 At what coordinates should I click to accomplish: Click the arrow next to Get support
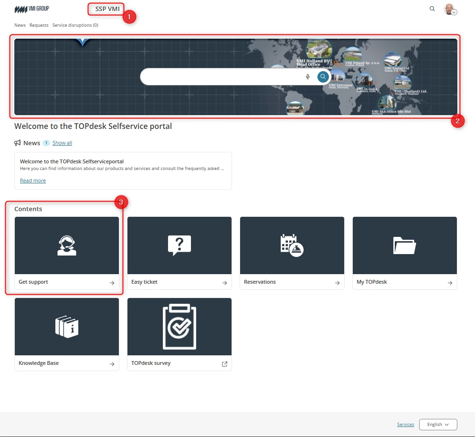click(x=112, y=283)
